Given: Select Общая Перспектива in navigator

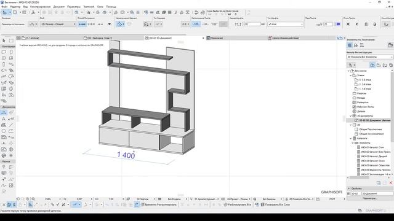Looking at the screenshot, I should pyautogui.click(x=371, y=130).
